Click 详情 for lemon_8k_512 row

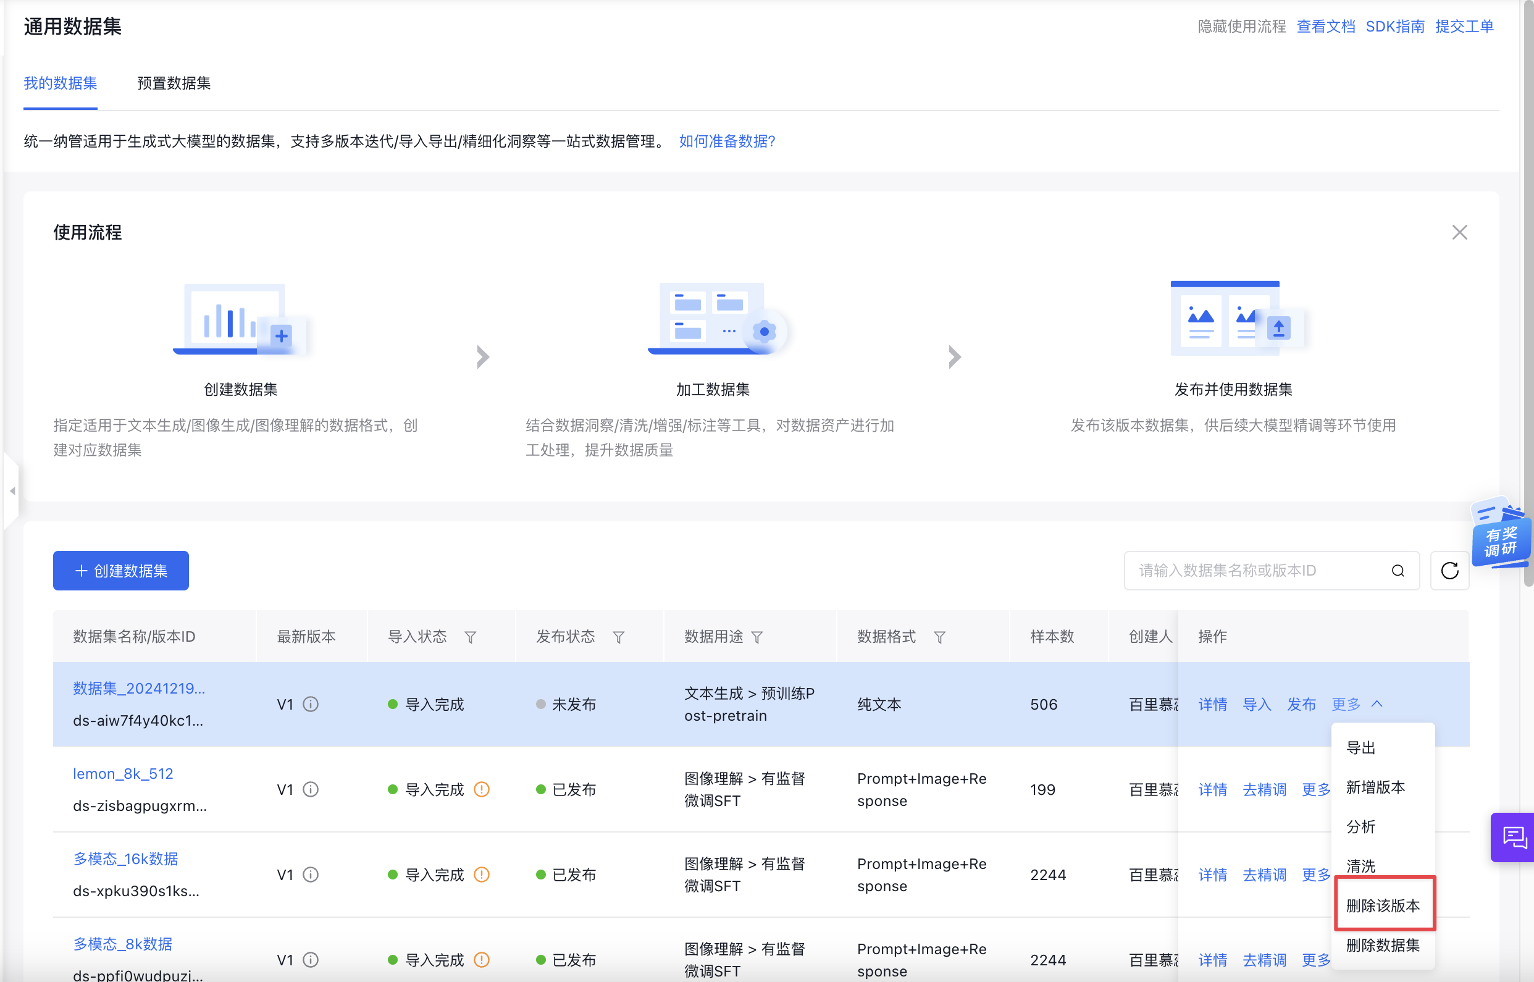[x=1212, y=789]
